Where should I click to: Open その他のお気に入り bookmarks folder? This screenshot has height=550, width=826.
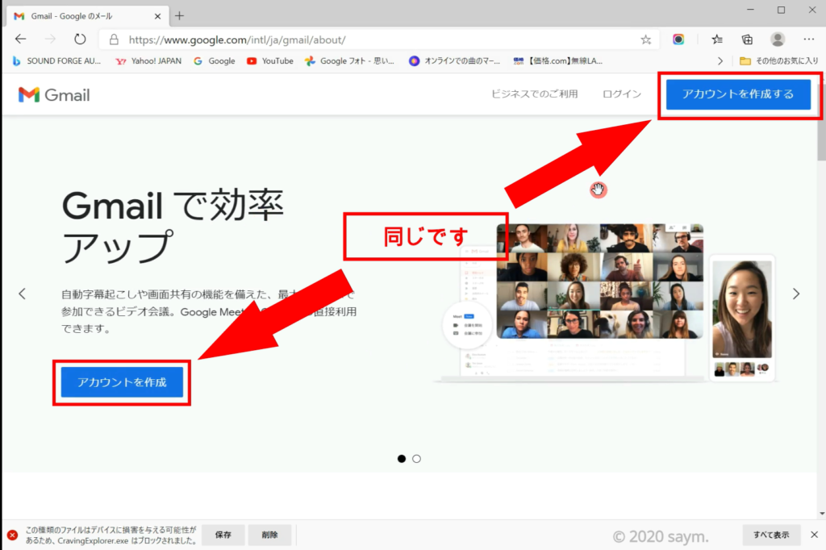click(x=779, y=60)
